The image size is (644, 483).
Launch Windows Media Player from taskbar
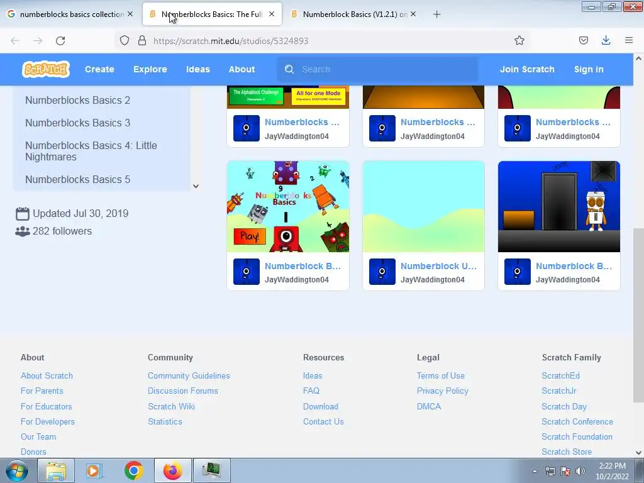pyautogui.click(x=94, y=470)
